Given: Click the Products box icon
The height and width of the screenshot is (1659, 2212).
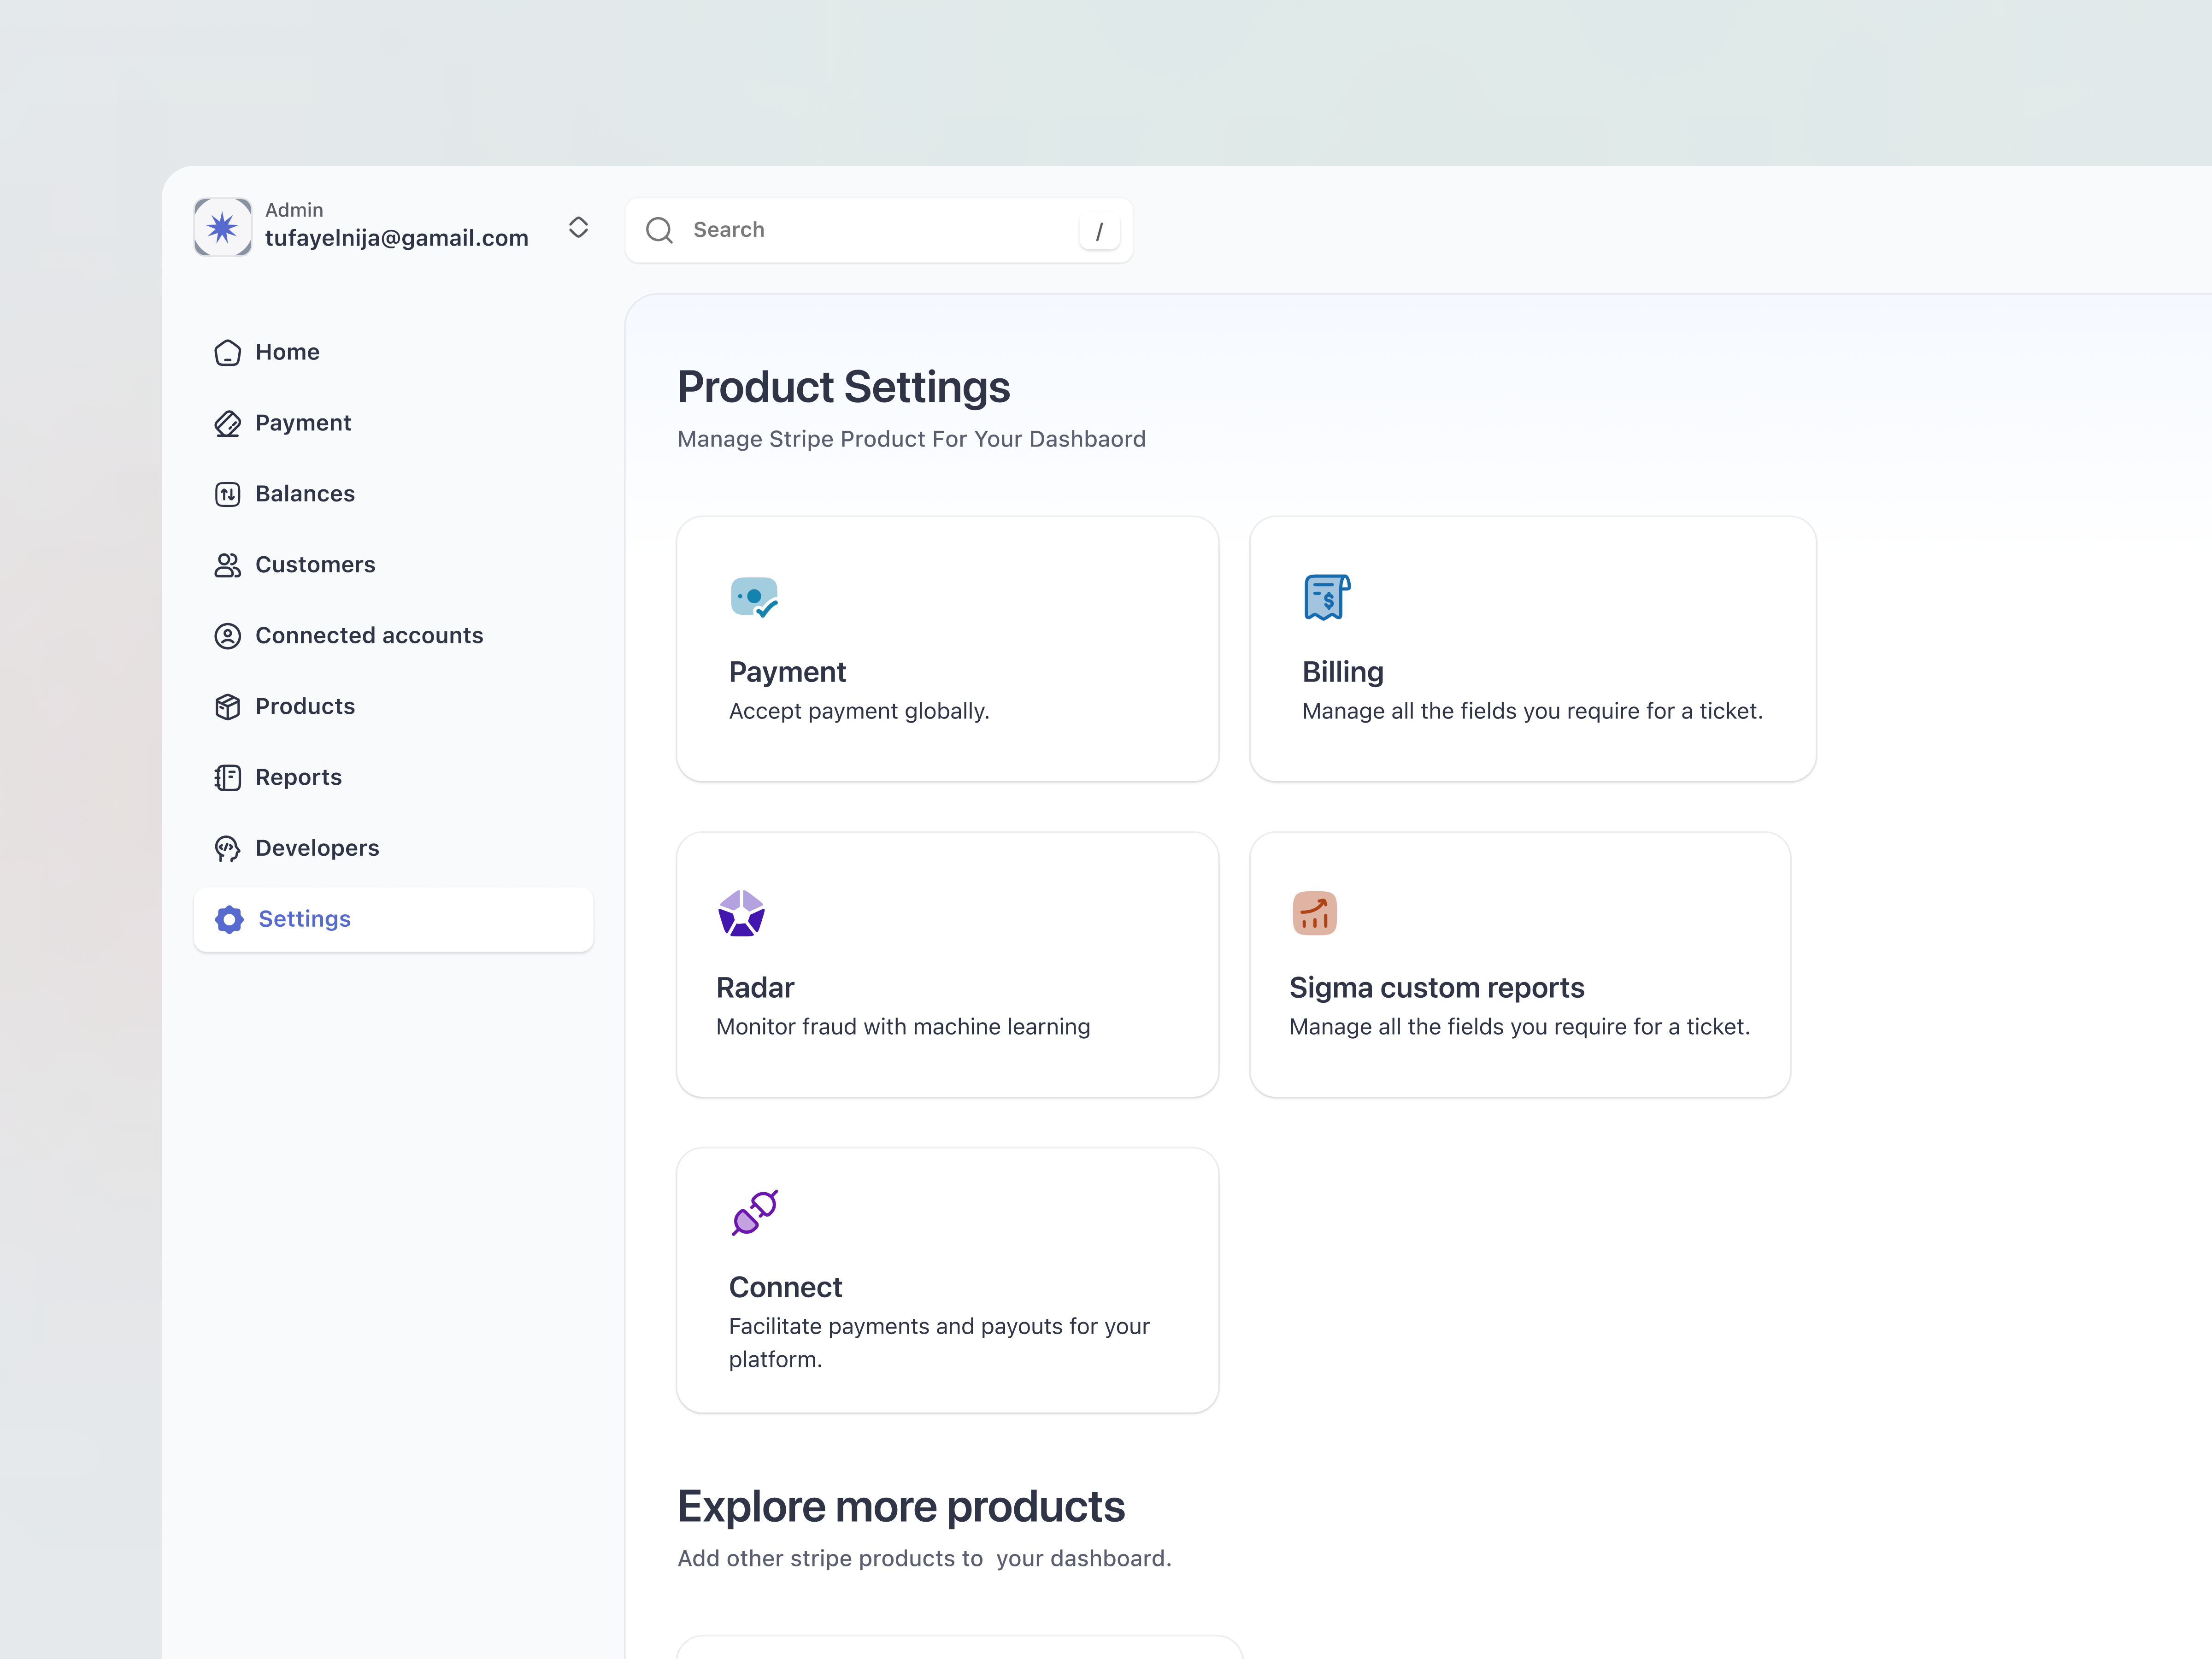Looking at the screenshot, I should pyautogui.click(x=227, y=706).
